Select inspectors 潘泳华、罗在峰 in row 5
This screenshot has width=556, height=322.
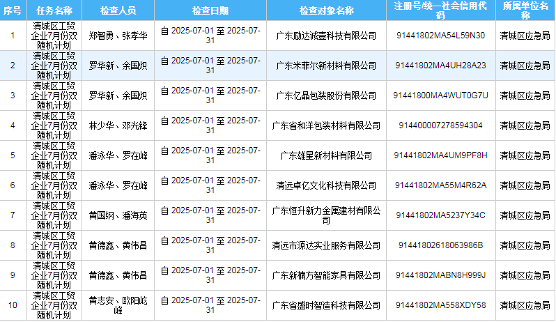(118, 155)
